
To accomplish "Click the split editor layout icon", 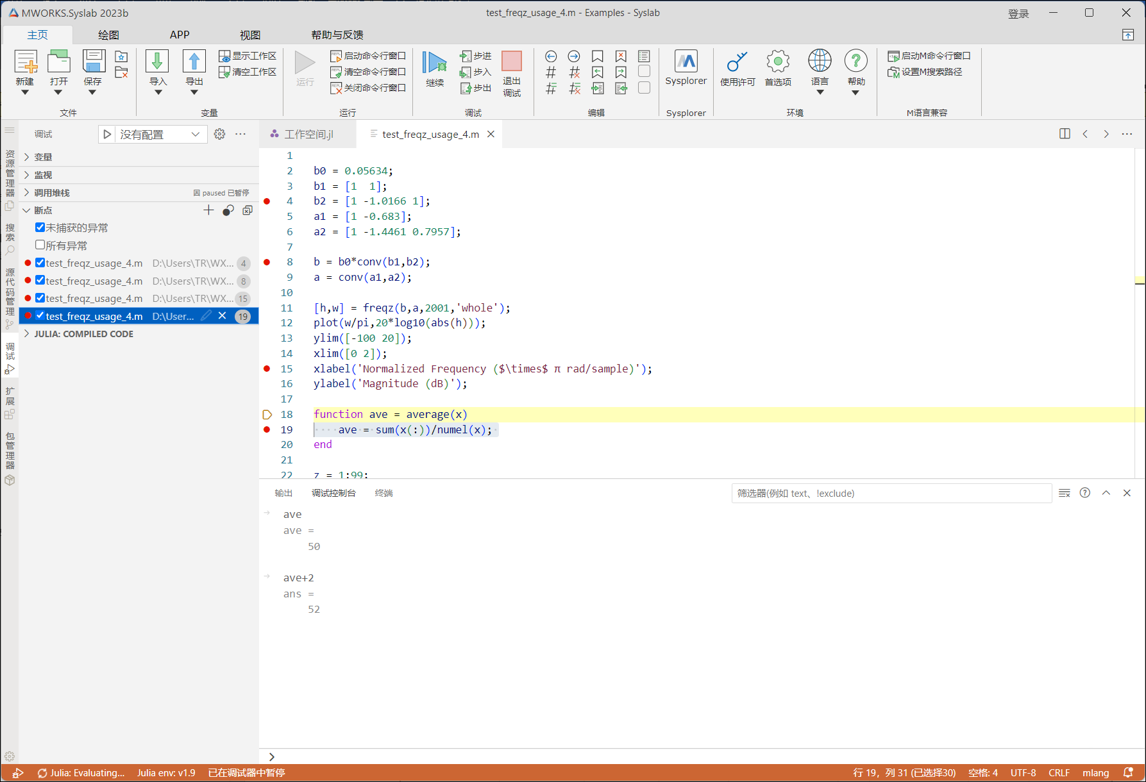I will 1065,134.
